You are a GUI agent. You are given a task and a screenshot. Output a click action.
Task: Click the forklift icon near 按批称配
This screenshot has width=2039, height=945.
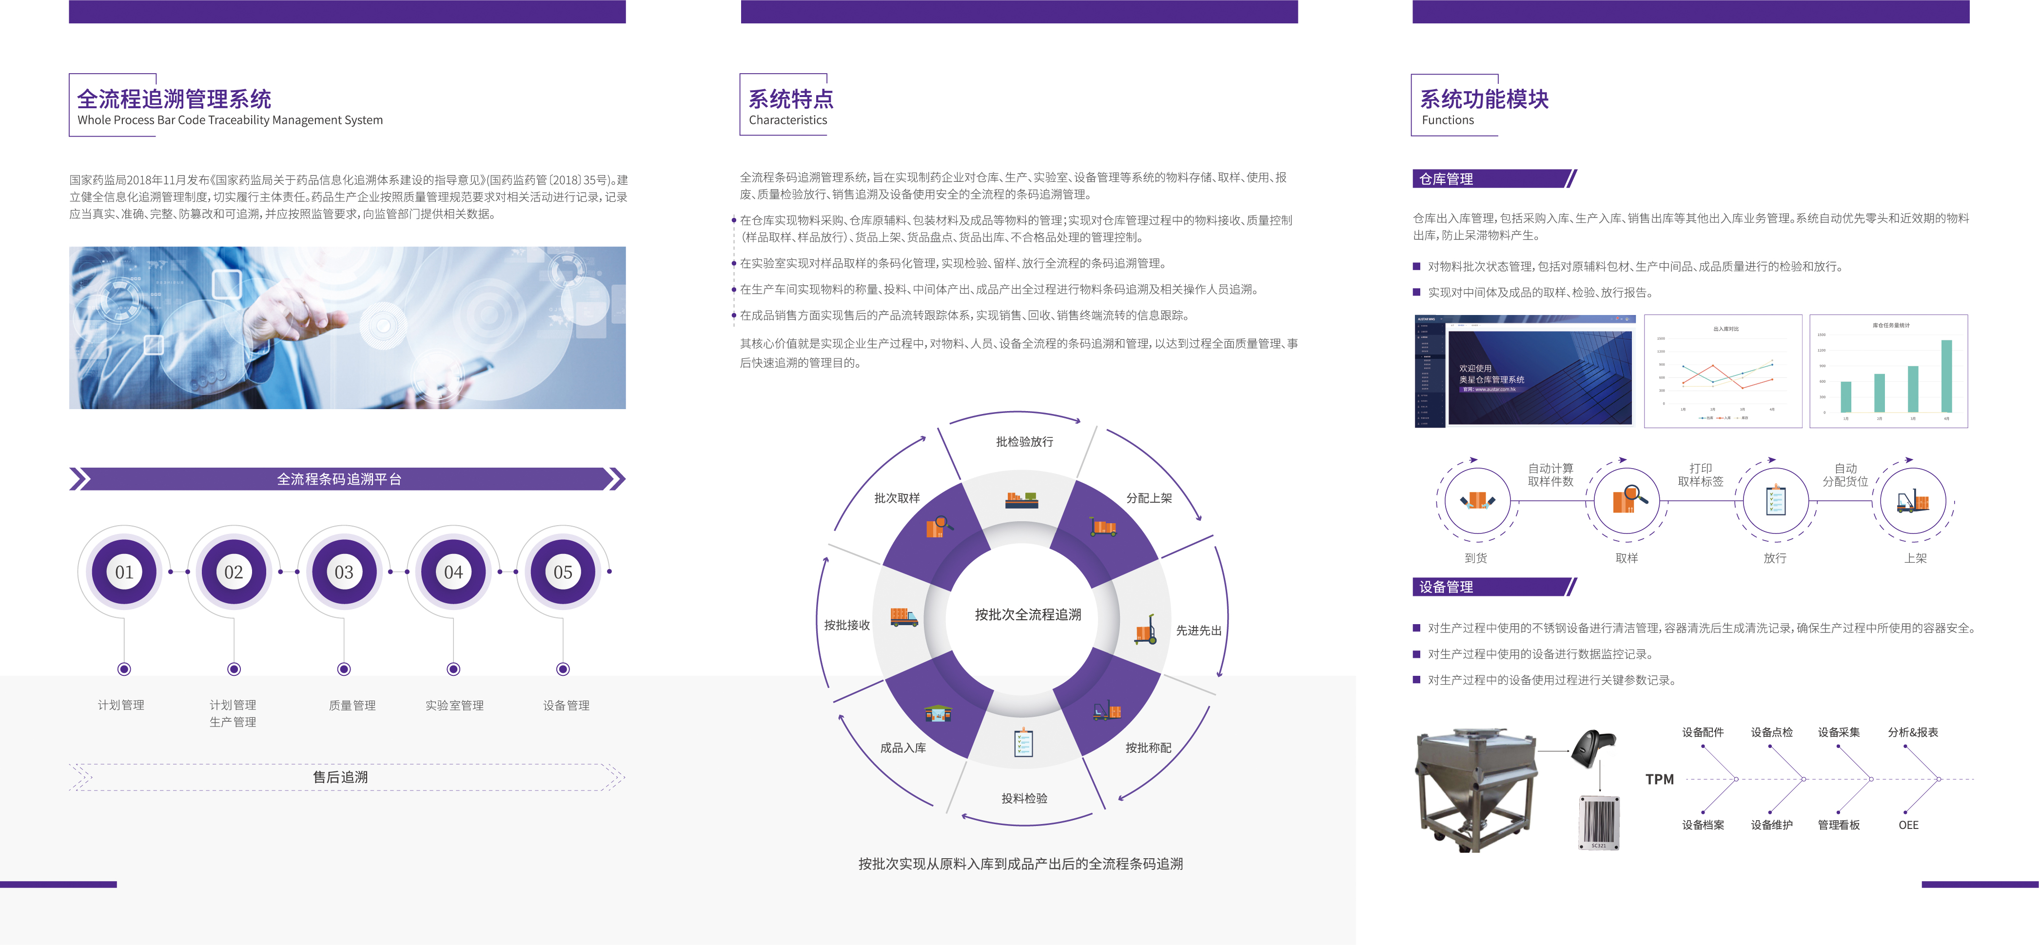(1107, 711)
